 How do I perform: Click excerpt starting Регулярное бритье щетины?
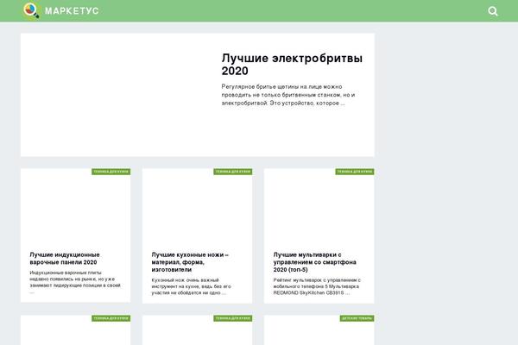click(x=288, y=95)
